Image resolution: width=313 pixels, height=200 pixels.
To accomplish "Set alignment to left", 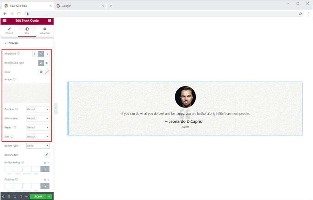I will pos(35,54).
